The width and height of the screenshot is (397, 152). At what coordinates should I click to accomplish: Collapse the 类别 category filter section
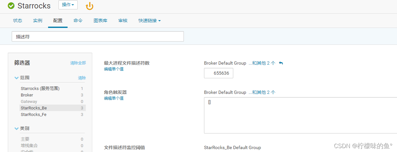17,129
